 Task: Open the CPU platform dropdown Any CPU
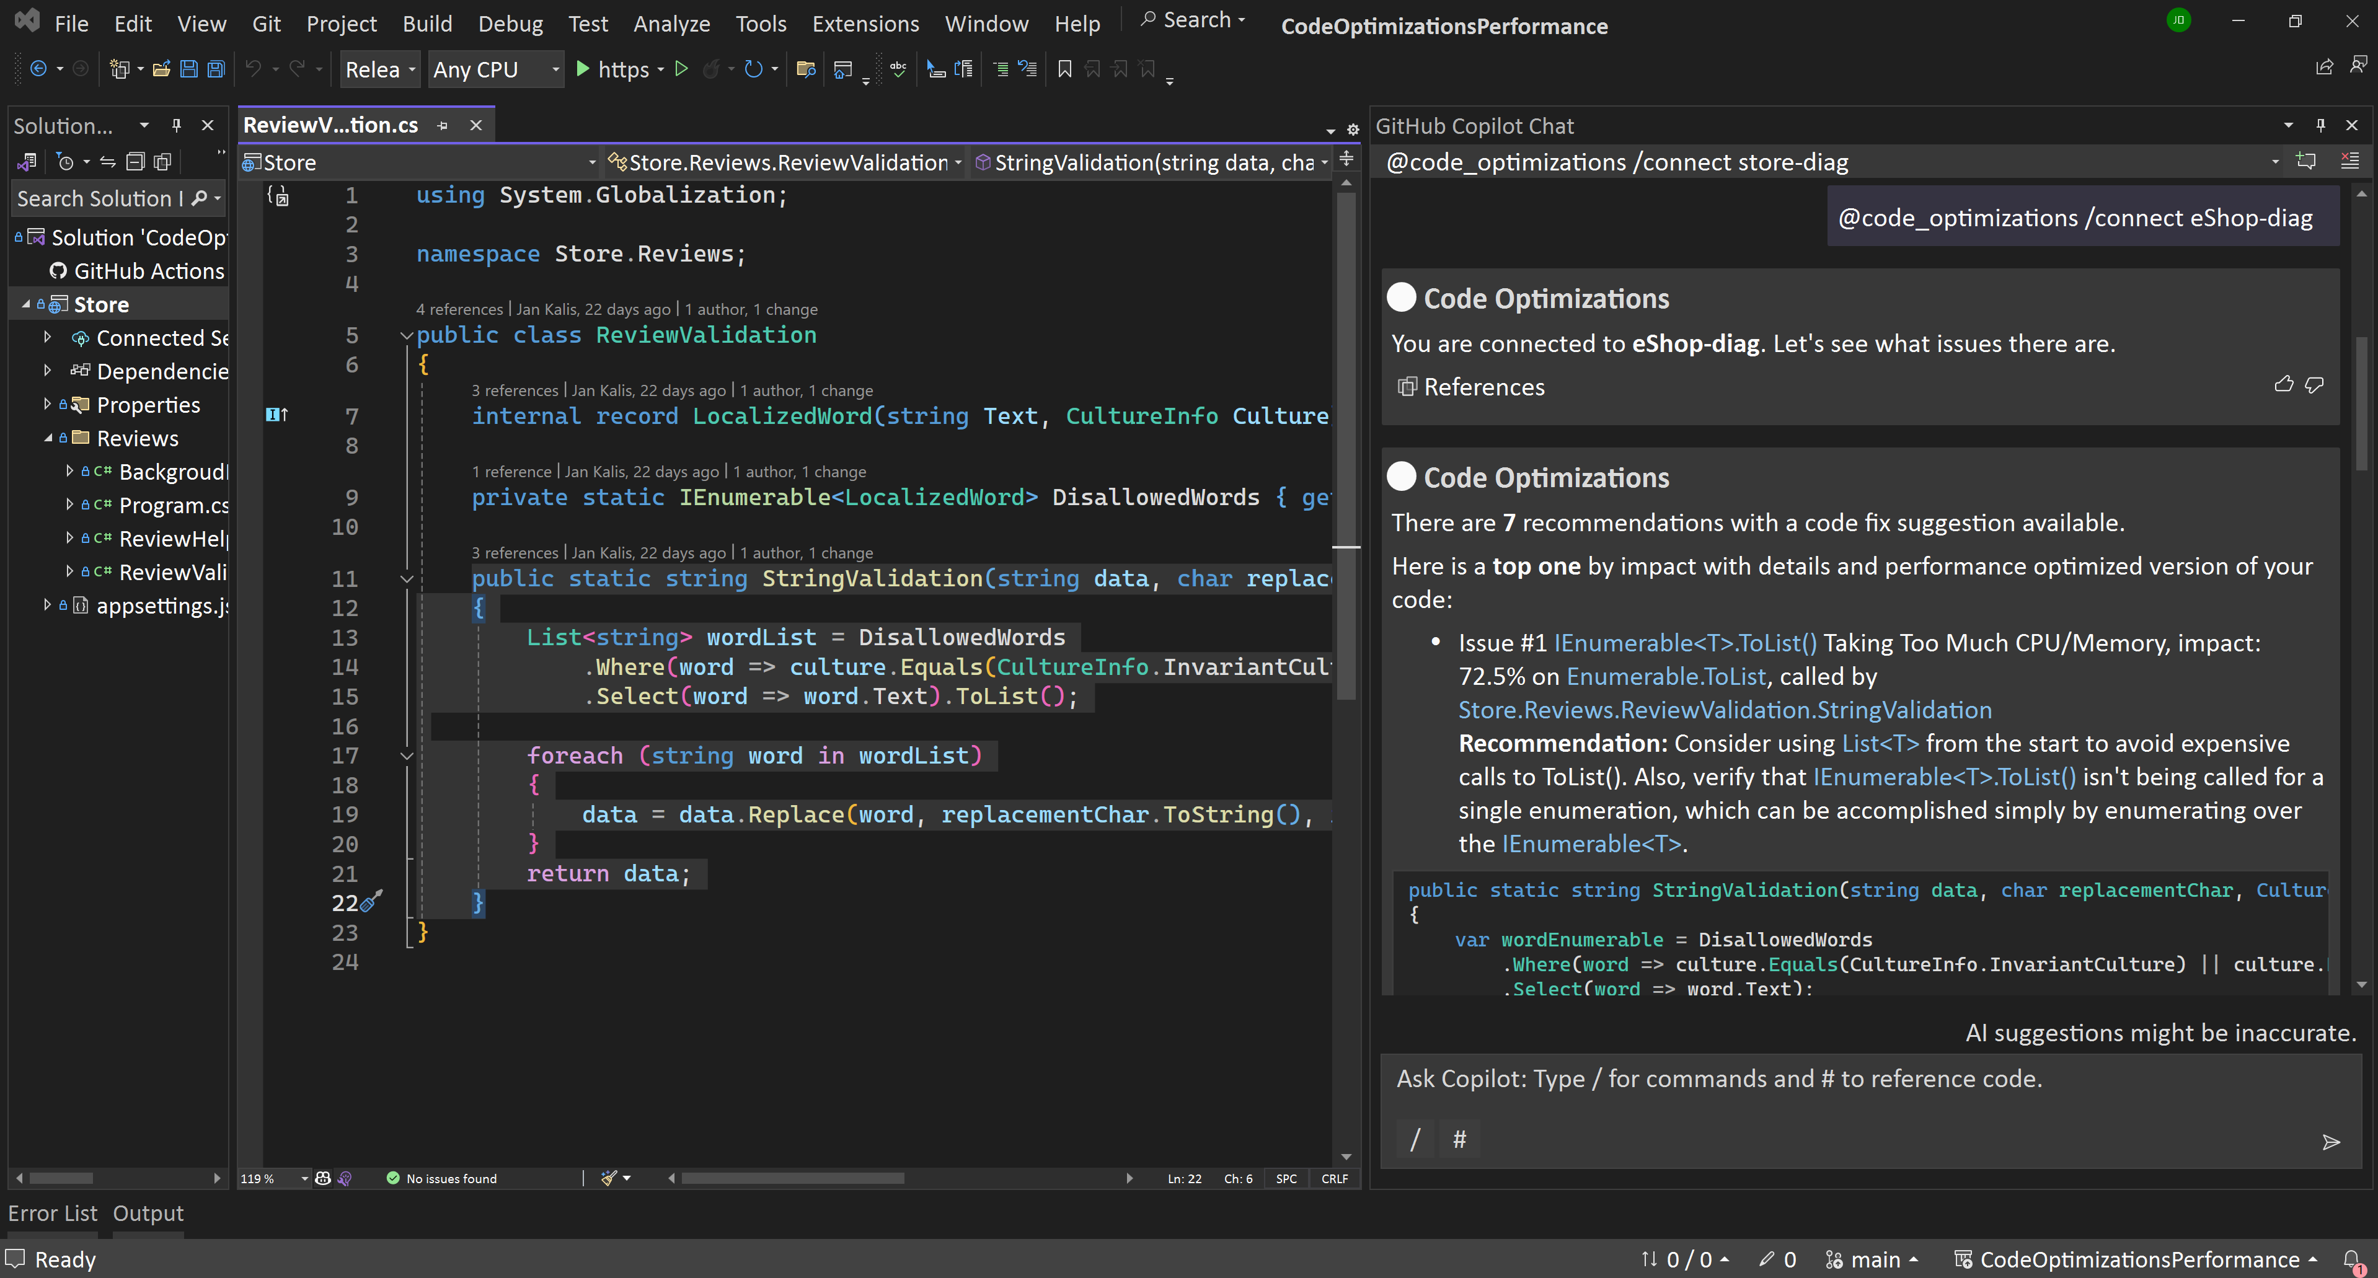point(494,69)
